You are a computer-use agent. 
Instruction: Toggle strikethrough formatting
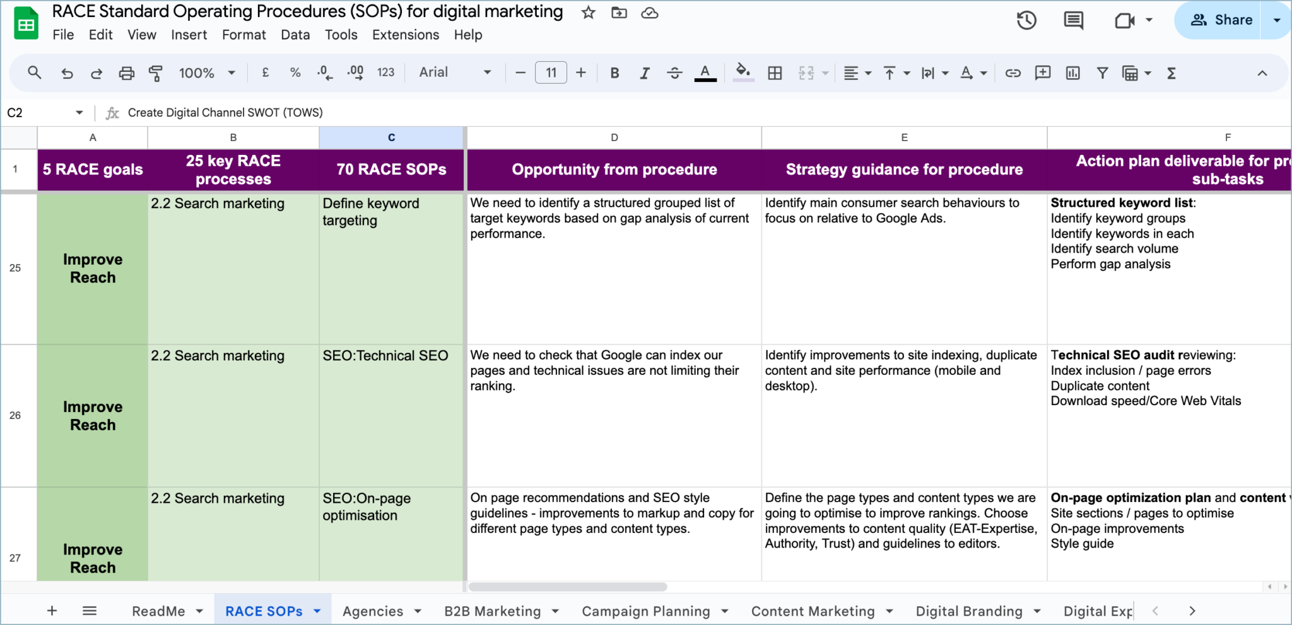(675, 72)
